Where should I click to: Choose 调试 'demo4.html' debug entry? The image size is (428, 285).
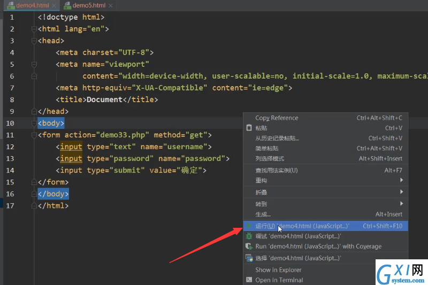tap(326, 236)
